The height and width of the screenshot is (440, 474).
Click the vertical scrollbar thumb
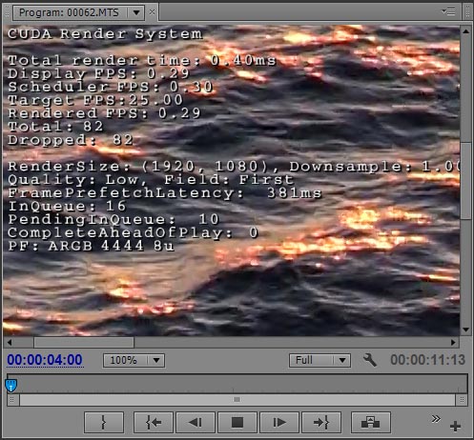(465, 181)
